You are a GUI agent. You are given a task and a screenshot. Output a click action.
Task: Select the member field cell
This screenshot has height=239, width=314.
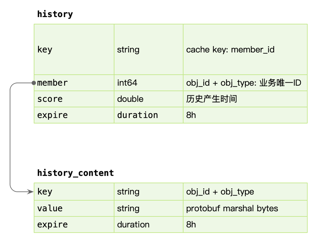(74, 83)
